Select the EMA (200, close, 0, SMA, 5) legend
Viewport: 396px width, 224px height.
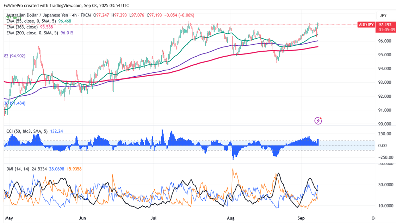(32, 33)
